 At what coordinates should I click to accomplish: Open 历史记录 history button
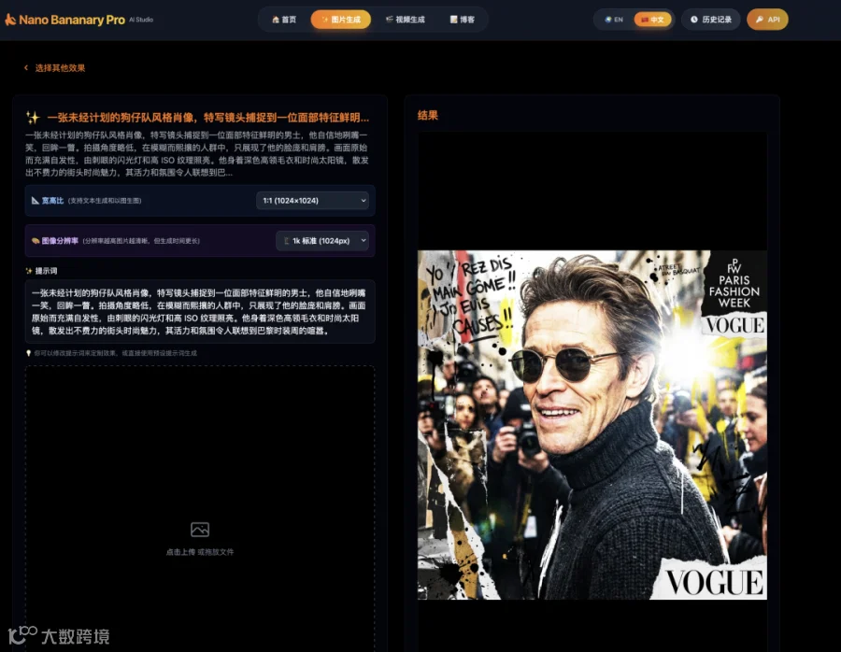(x=711, y=20)
